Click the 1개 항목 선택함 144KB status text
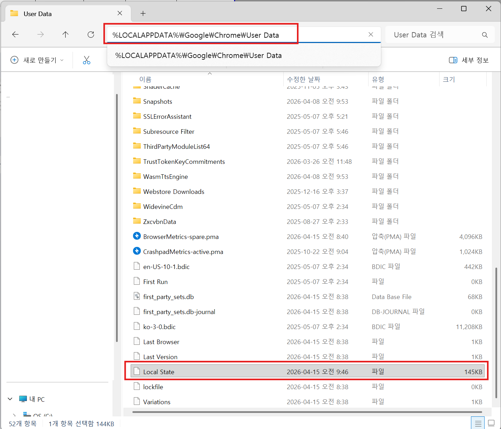Screen dimensions: 501x429 pos(81,423)
